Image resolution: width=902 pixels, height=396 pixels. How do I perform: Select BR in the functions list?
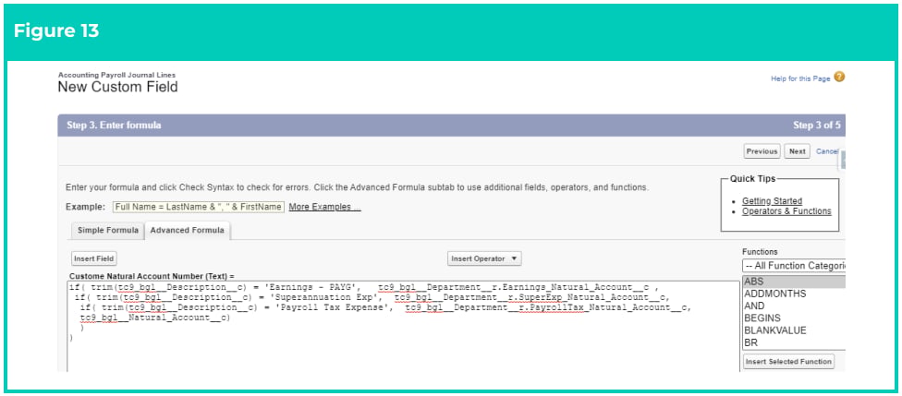tap(794, 342)
